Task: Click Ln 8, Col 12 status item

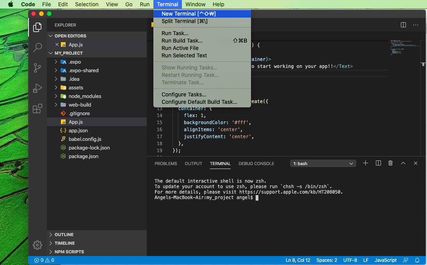Action: [298, 260]
